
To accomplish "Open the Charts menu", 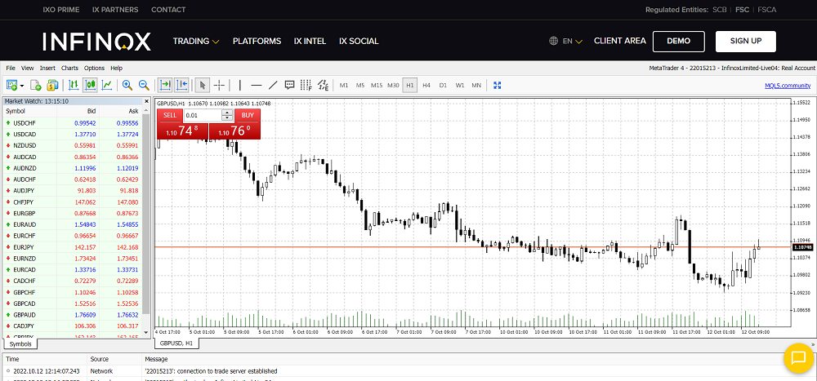I will tap(69, 69).
